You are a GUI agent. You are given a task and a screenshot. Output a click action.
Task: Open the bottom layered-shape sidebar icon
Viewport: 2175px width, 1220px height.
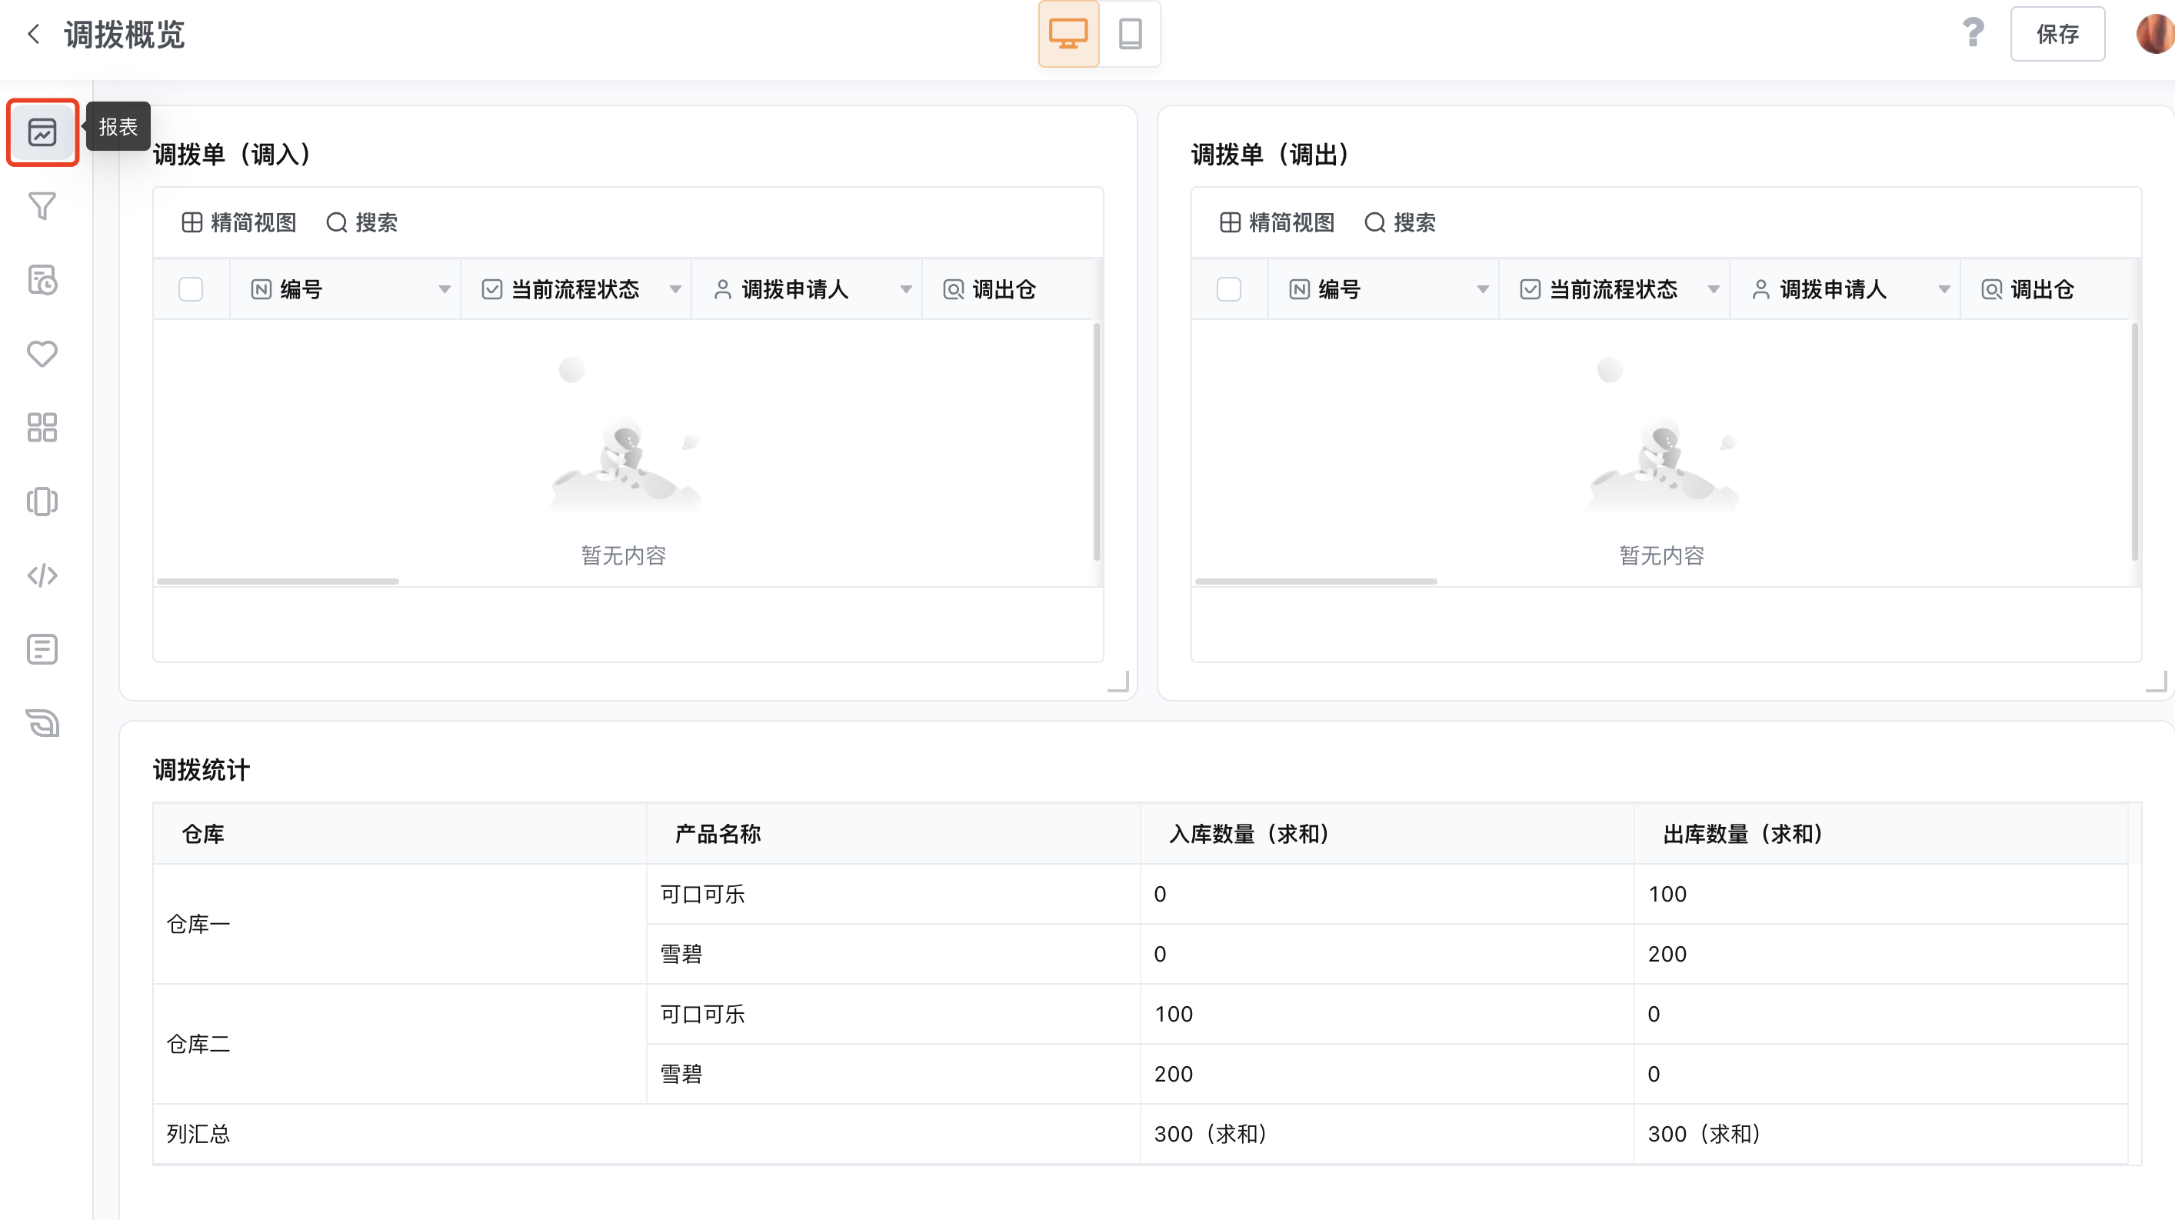(x=42, y=724)
